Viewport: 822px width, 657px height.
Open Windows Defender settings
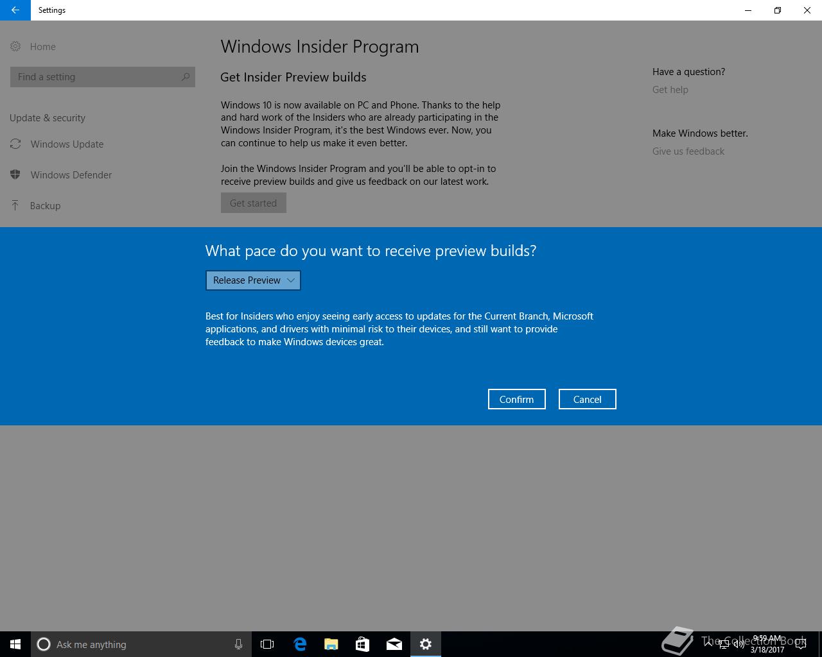(71, 175)
